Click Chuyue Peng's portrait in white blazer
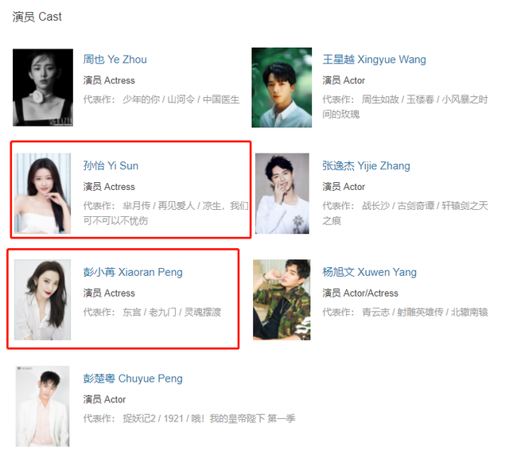The height and width of the screenshot is (458, 509). (42, 406)
